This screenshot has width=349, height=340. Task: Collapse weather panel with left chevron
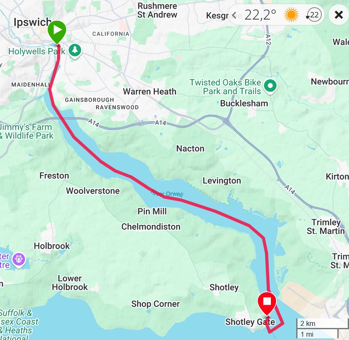(234, 15)
